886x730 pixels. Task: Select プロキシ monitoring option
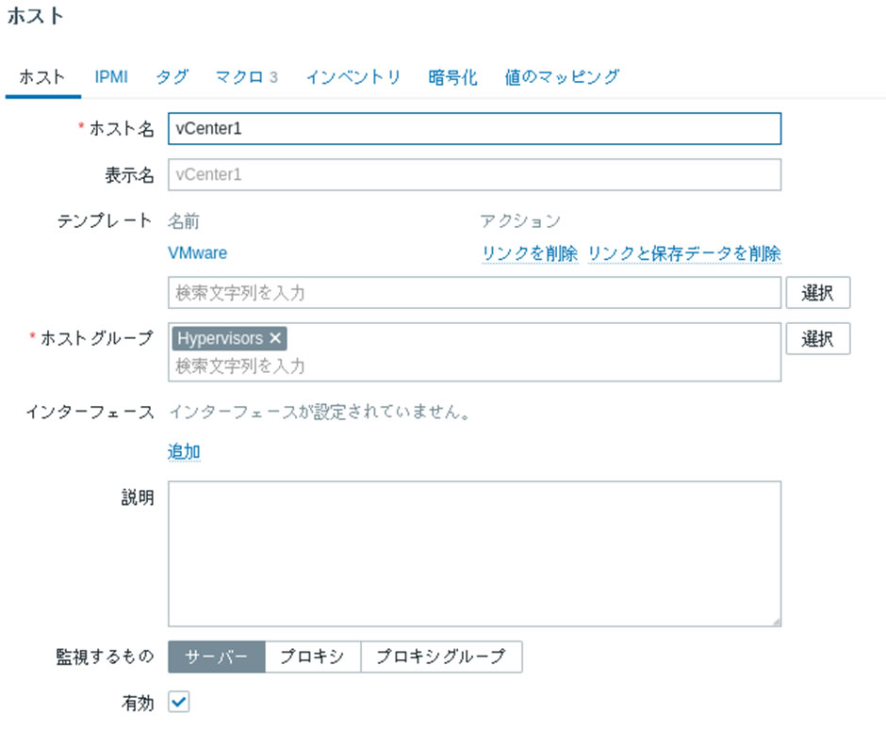point(312,657)
